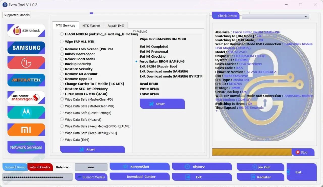
Task: Click the MTK Services Start button
Action: pyautogui.click(x=92, y=149)
